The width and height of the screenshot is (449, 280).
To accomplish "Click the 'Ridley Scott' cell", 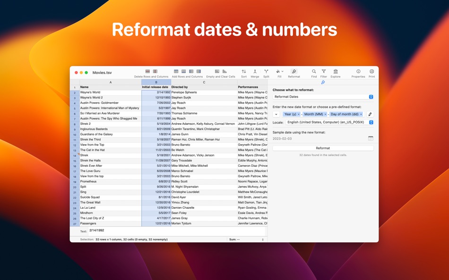I will [x=204, y=181].
